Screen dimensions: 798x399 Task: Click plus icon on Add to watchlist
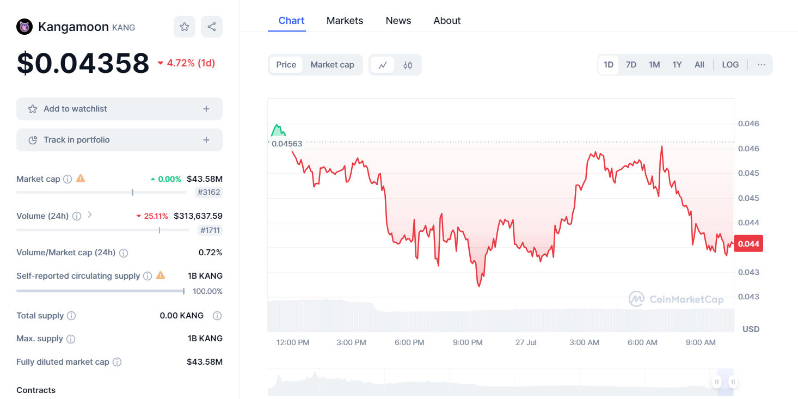tap(206, 109)
